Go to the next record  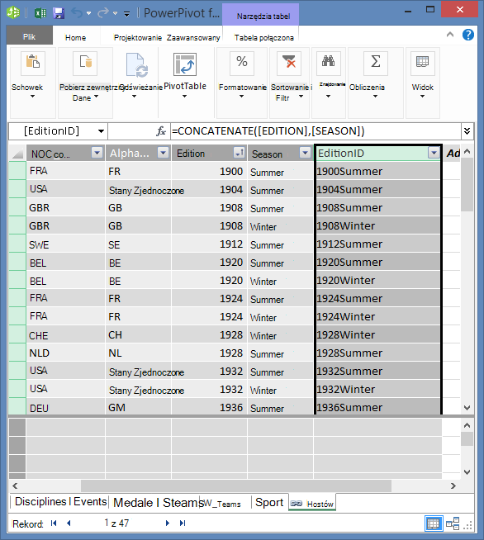[168, 523]
